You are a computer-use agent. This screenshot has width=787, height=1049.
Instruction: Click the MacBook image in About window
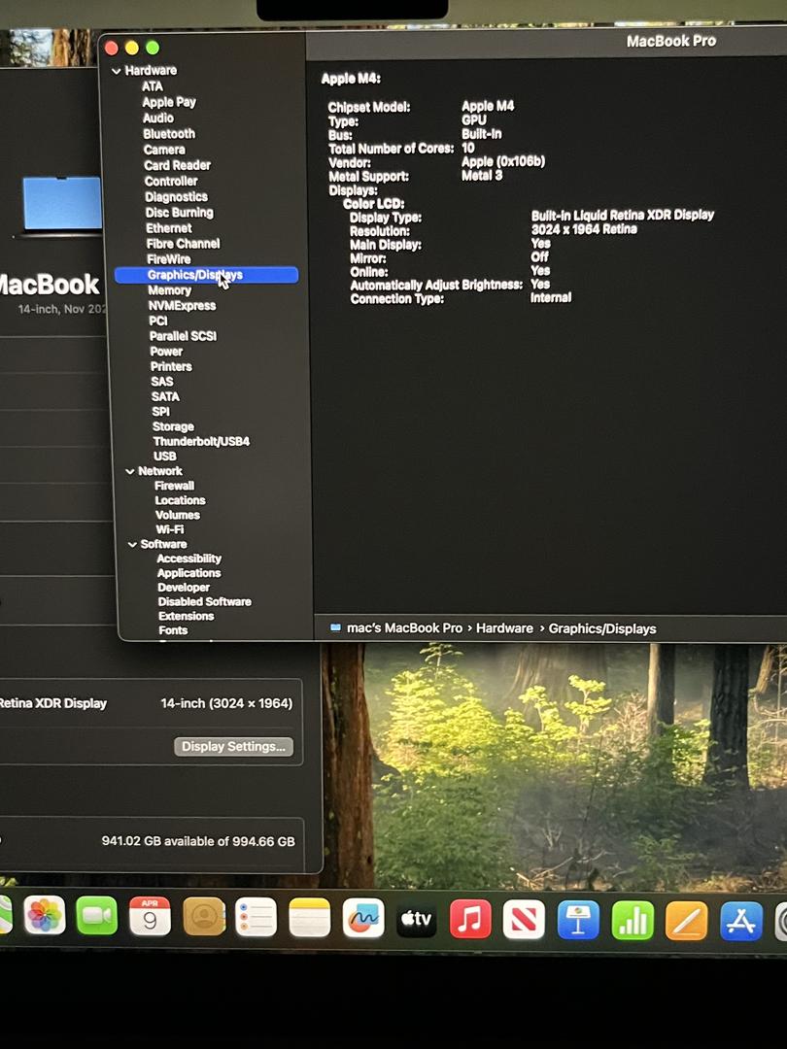(61, 206)
